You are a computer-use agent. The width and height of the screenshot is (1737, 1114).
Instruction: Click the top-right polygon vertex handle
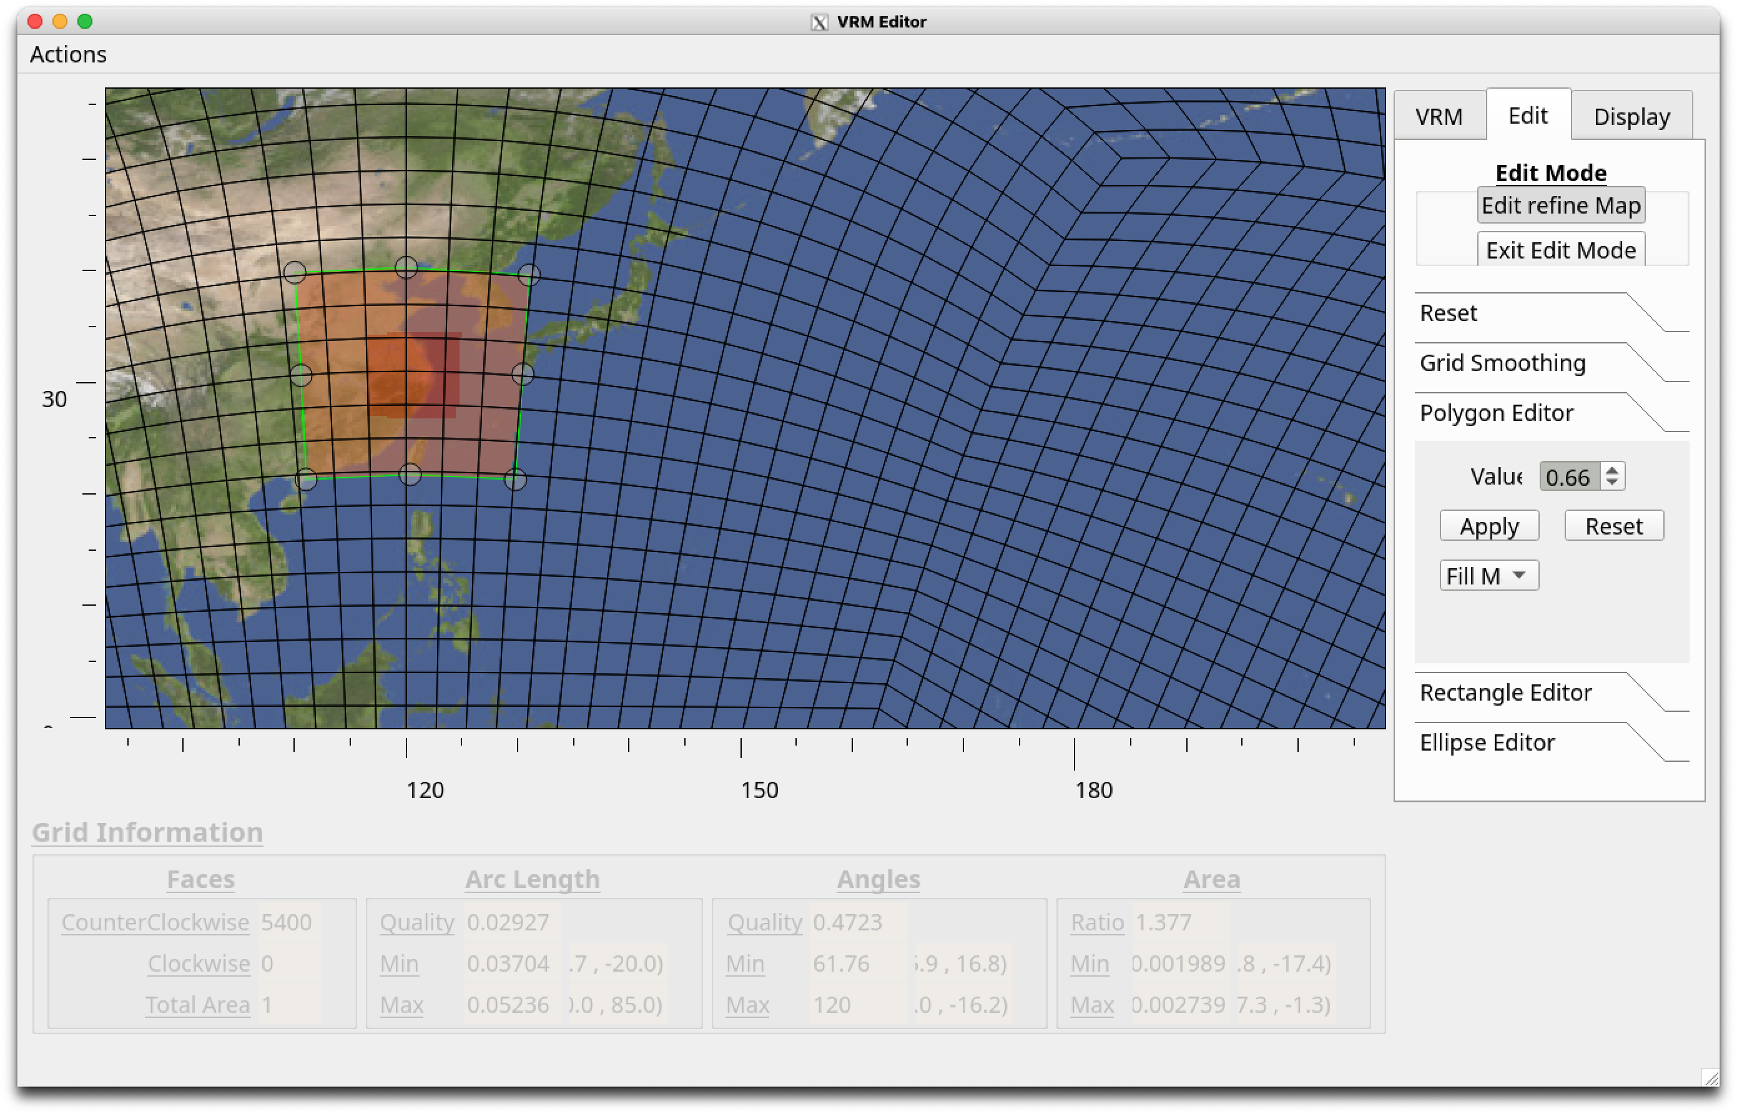[529, 274]
